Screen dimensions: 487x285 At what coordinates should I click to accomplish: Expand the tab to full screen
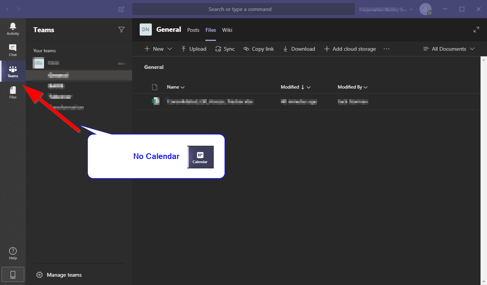click(x=476, y=30)
